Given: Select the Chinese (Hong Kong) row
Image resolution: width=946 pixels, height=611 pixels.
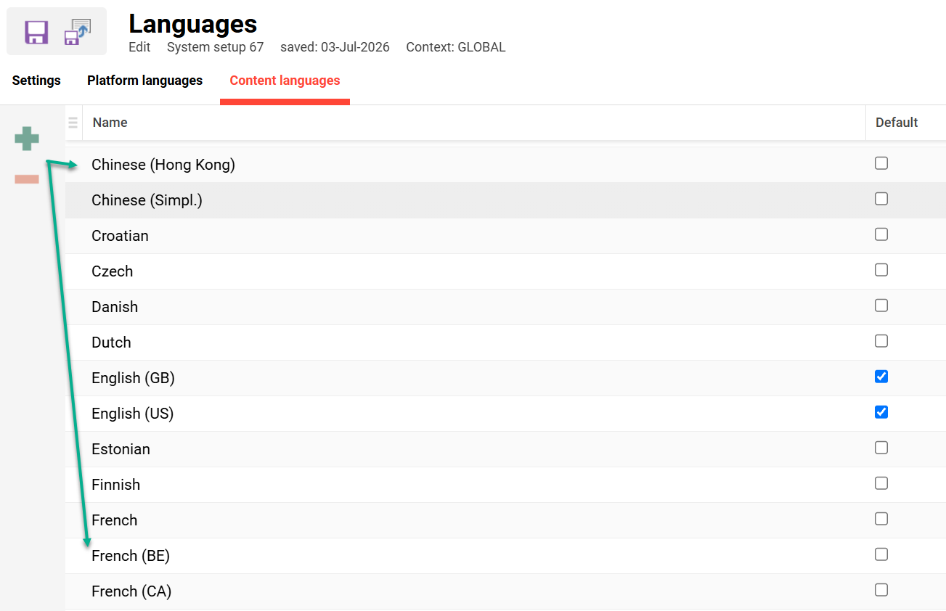Looking at the screenshot, I should pyautogui.click(x=505, y=165).
